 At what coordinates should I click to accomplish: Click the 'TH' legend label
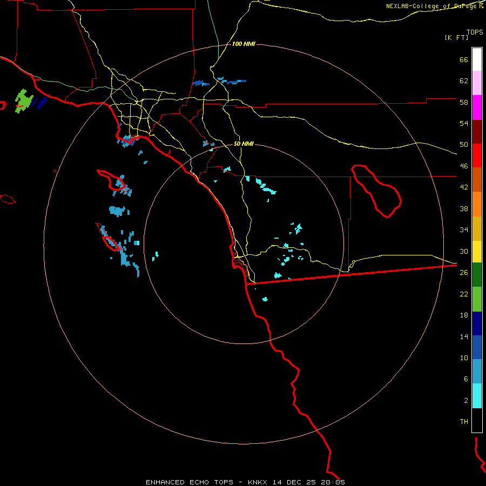(464, 421)
